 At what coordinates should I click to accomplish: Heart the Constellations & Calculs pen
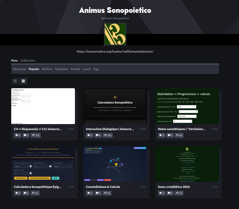point(89,193)
